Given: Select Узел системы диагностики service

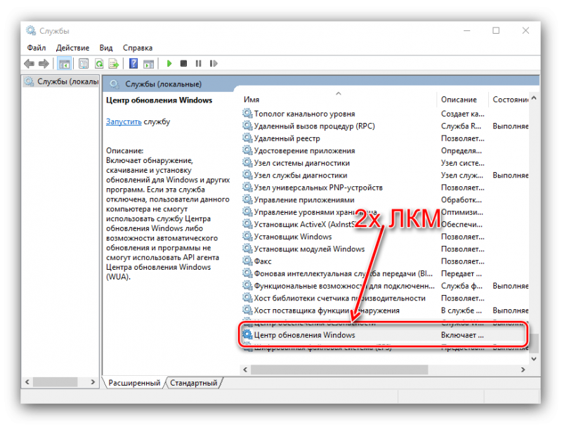Looking at the screenshot, I should (x=302, y=163).
